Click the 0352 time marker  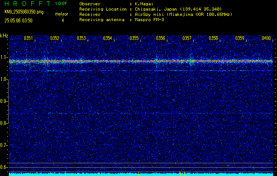pyautogui.click(x=55, y=38)
